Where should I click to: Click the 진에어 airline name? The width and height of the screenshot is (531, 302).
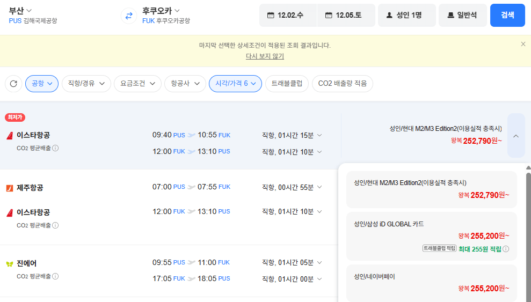click(x=26, y=263)
